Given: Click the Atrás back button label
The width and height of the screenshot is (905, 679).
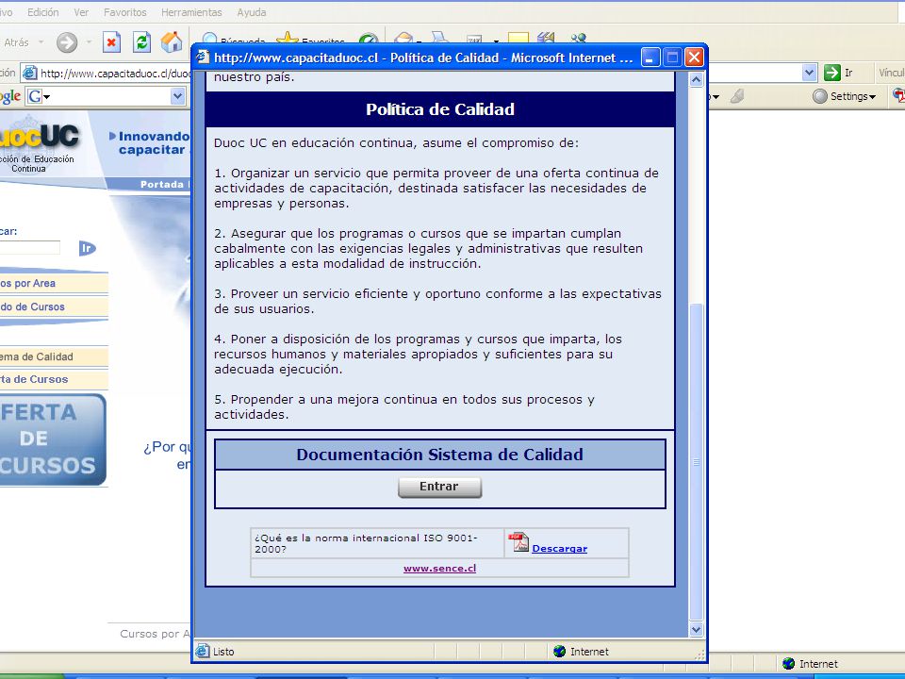Looking at the screenshot, I should point(16,42).
